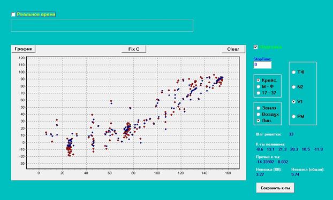Clear the plot with the Clear button
333x200 pixels.
(233, 49)
